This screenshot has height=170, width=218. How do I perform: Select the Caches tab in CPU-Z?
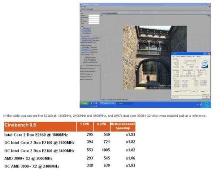click(177, 57)
